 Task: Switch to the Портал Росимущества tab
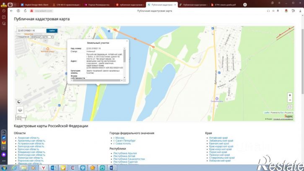point(95,5)
